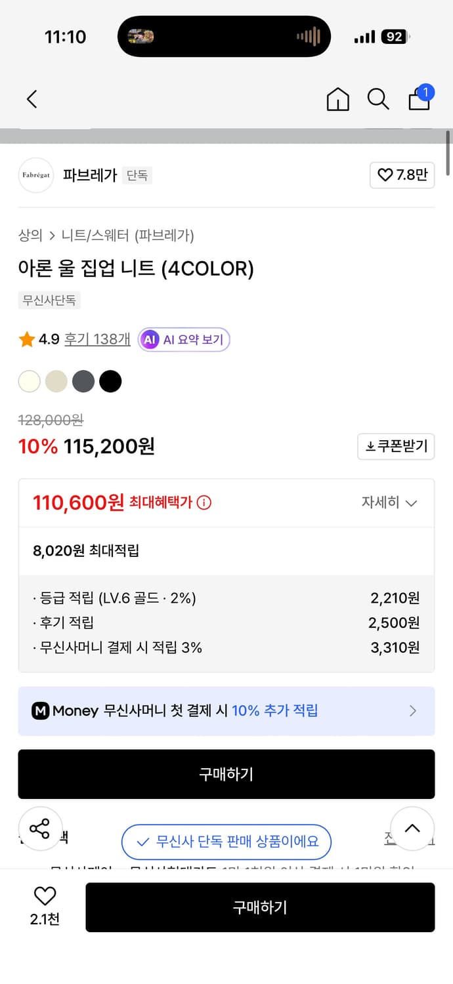Tap the search magnifier icon
453x984 pixels.
378,99
